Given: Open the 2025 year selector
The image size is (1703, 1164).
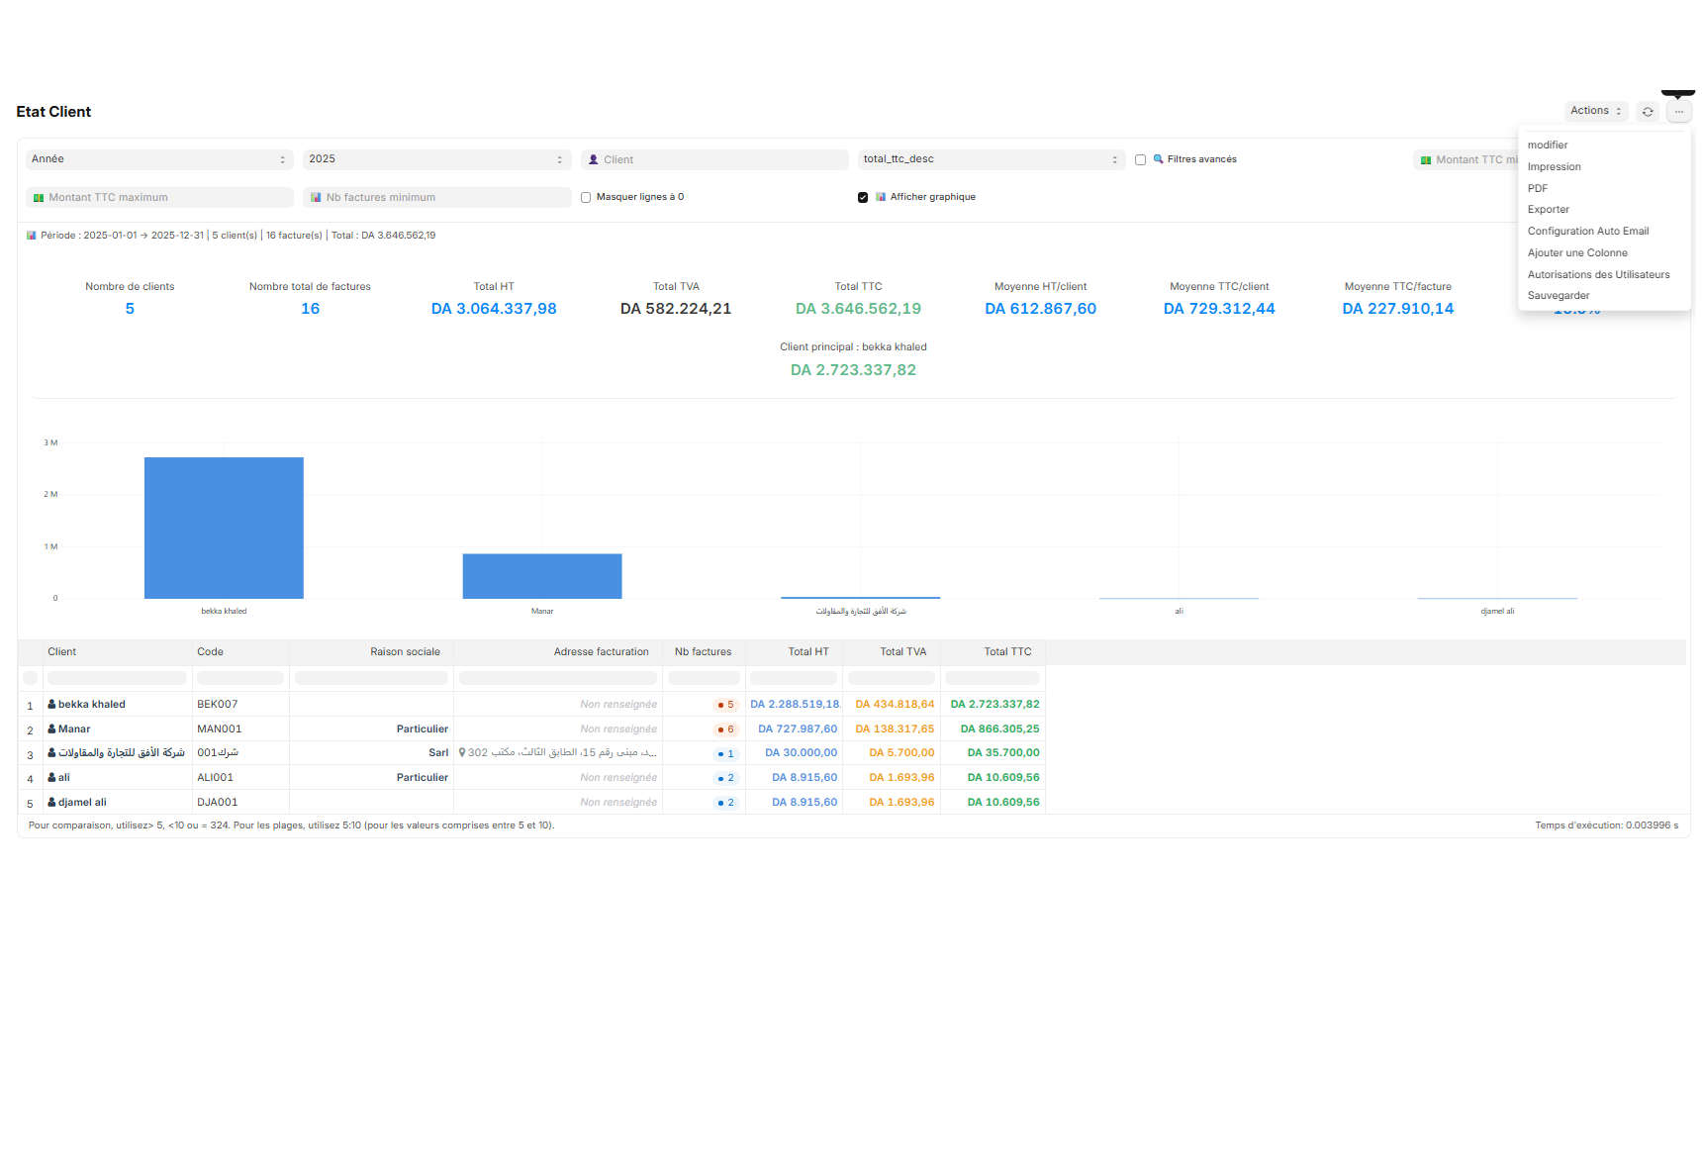Looking at the screenshot, I should point(436,159).
